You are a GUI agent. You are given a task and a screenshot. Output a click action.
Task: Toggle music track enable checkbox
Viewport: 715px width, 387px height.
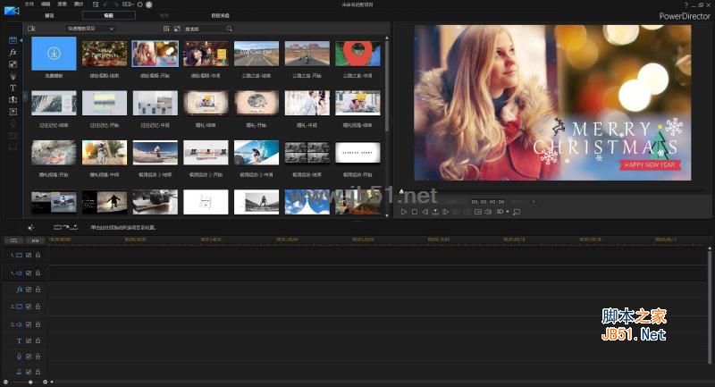[x=29, y=372]
